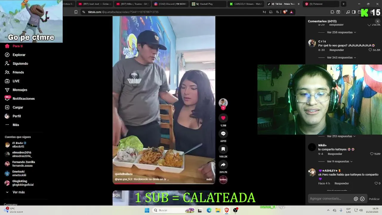This screenshot has height=215, width=382.
Task: Expand Ver 213 respuestas
Action: pyautogui.click(x=341, y=136)
